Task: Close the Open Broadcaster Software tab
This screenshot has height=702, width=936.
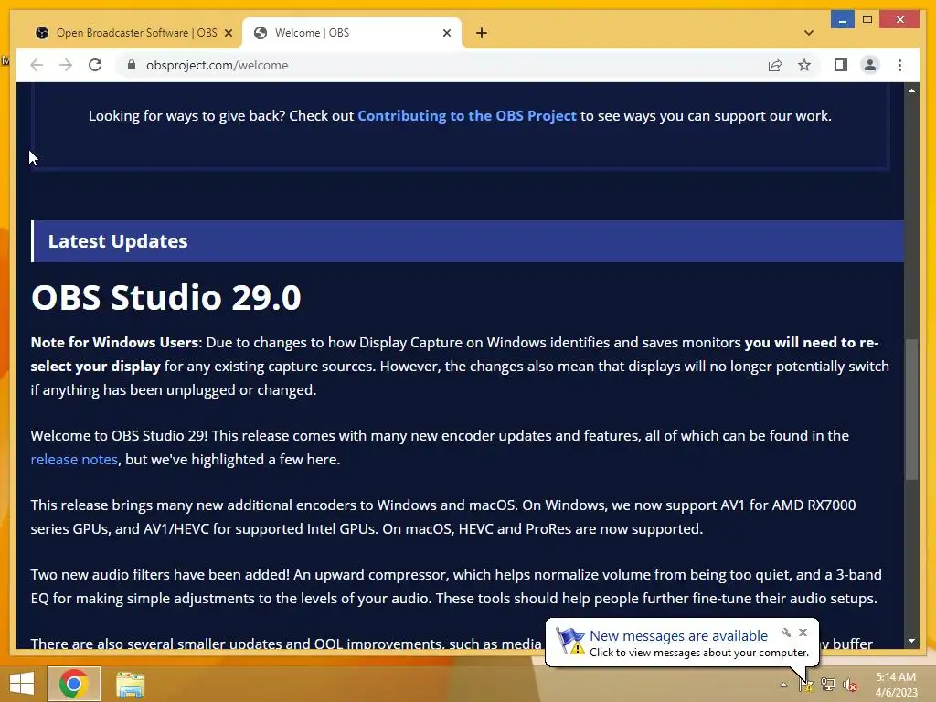Action: [x=228, y=33]
